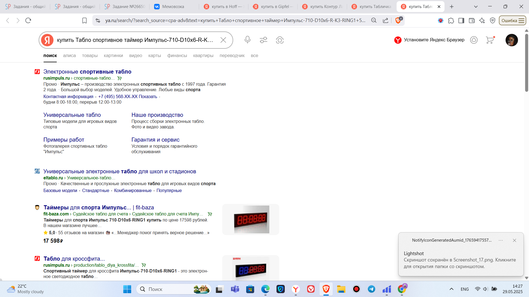
Task: Open Brave Shields lion icon
Action: coord(398,20)
